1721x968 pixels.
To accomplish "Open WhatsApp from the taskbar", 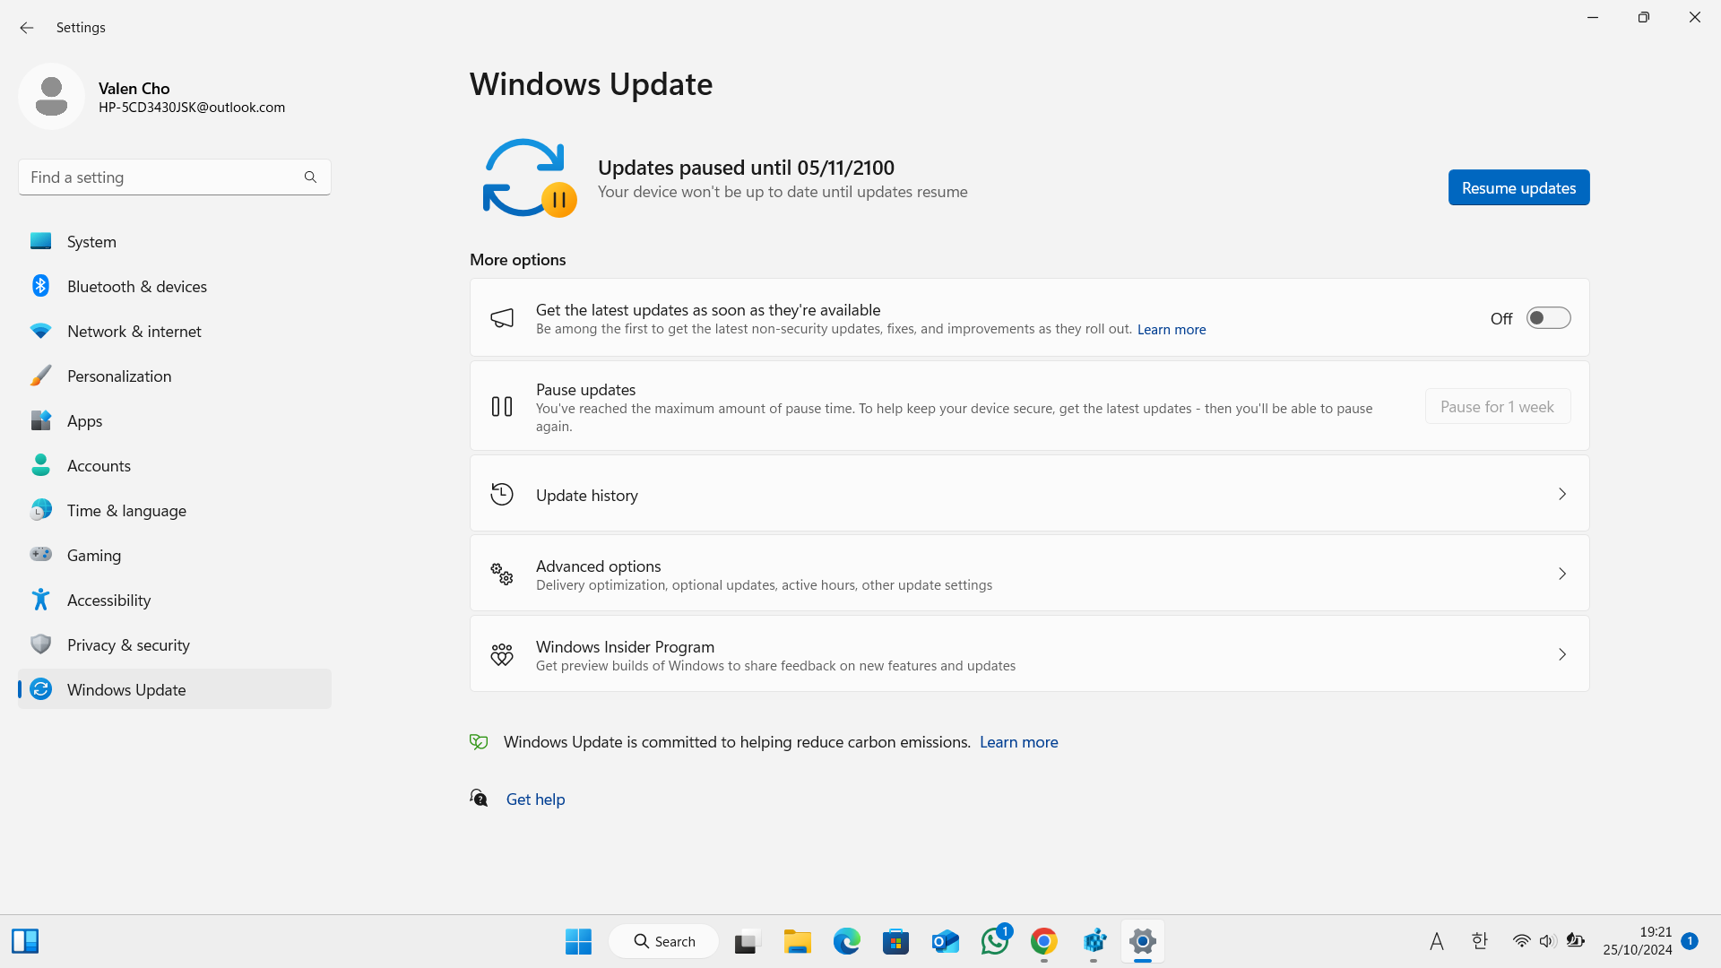I will (x=994, y=941).
